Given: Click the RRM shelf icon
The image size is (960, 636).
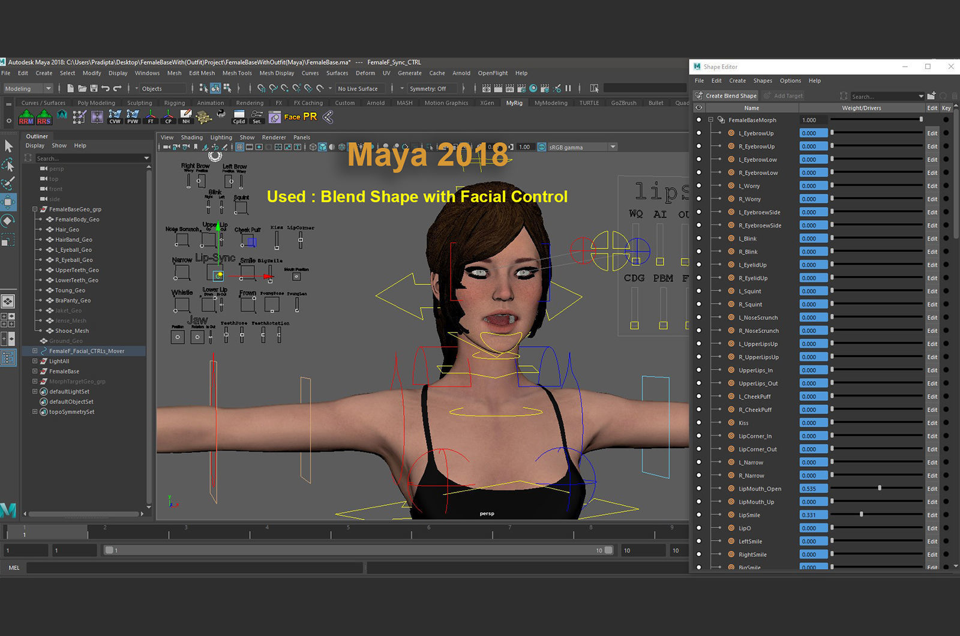Looking at the screenshot, I should pos(26,116).
